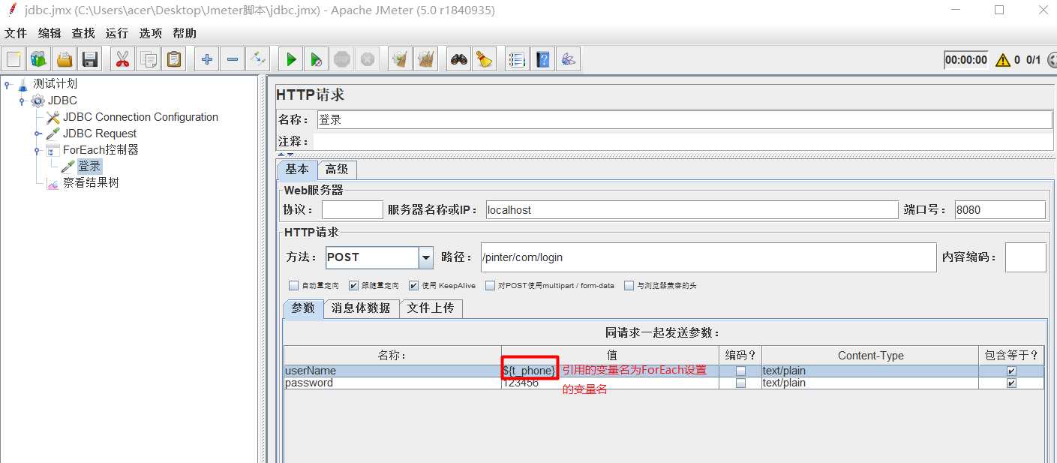
Task: Reset search with the yellow broom icon
Action: (x=484, y=59)
